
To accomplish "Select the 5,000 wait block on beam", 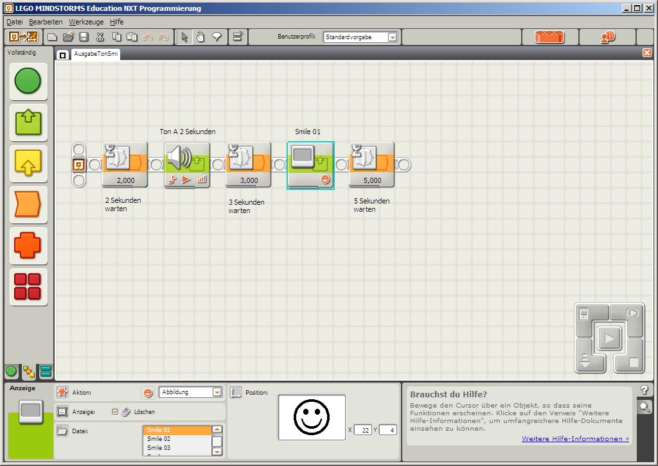I will [x=371, y=164].
